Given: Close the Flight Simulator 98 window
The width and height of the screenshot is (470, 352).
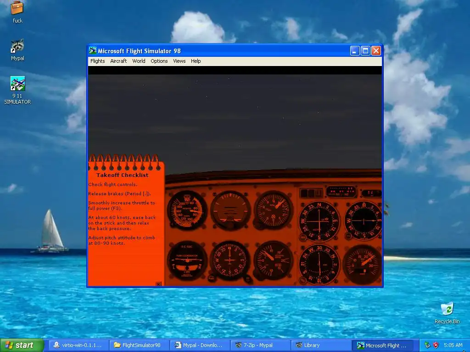Looking at the screenshot, I should click(376, 50).
